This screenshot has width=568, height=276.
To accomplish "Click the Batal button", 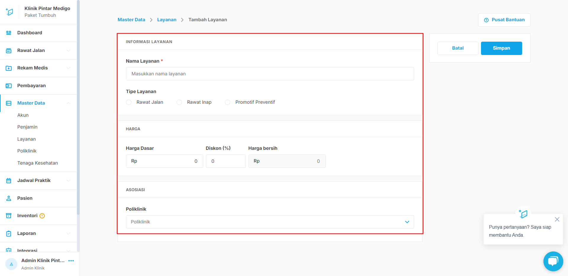I will pos(458,48).
